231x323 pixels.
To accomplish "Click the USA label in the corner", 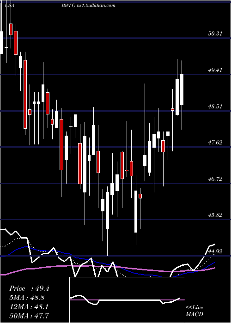I will 9,6.
